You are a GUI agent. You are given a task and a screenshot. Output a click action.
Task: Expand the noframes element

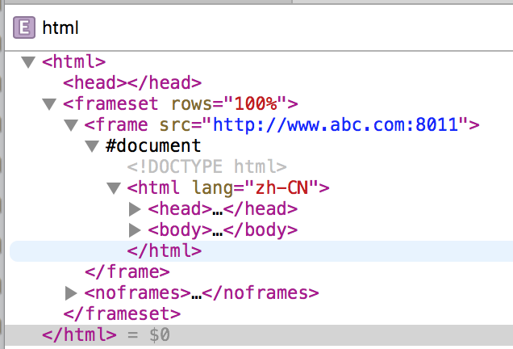(71, 293)
